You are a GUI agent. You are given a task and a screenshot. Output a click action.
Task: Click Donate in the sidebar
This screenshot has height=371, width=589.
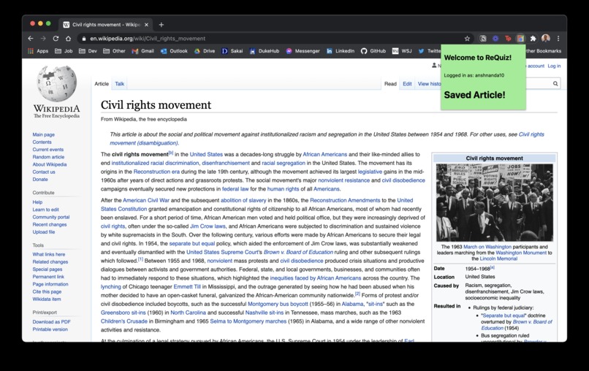point(40,180)
